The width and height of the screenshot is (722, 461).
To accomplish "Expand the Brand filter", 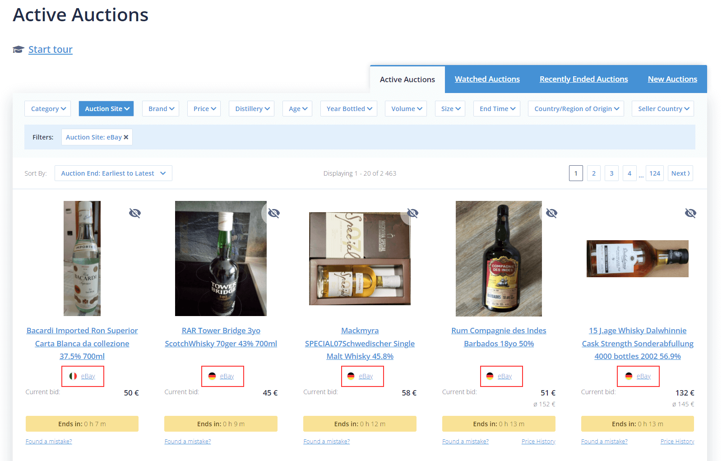I will pyautogui.click(x=161, y=109).
